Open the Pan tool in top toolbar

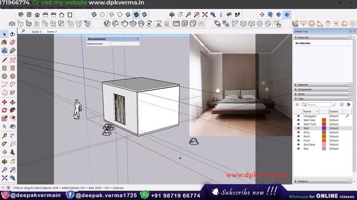click(180, 15)
